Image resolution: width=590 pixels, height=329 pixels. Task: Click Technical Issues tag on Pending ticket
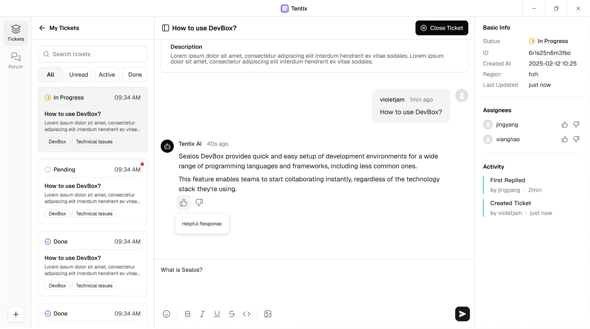pos(94,214)
